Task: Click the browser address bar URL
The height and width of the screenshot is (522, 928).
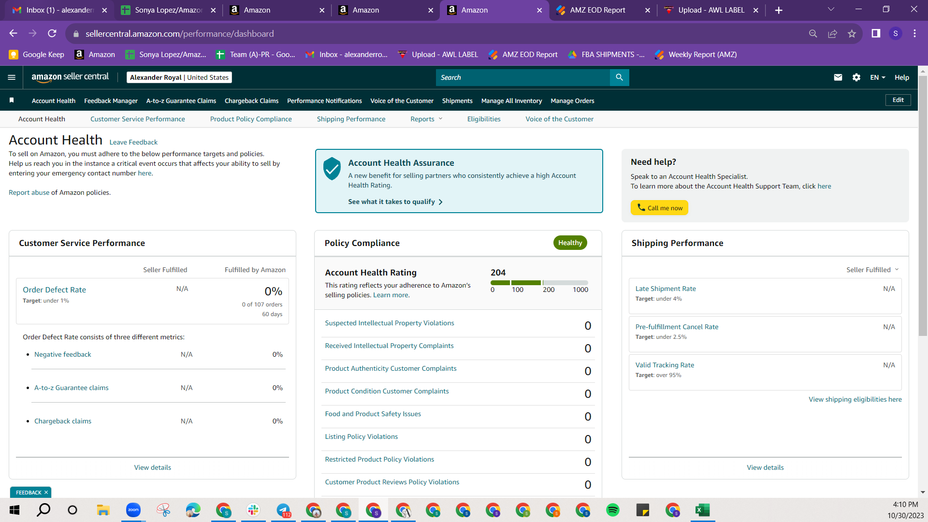Action: 179,34
